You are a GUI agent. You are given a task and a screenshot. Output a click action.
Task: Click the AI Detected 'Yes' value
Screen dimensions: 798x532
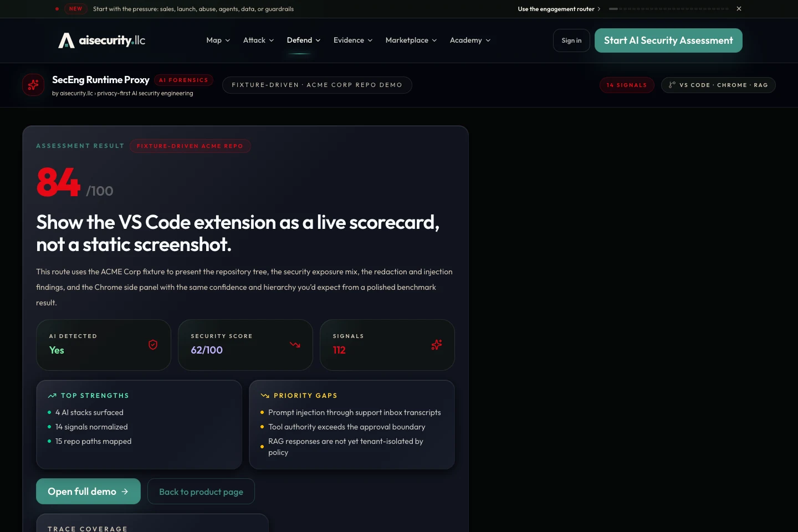57,350
